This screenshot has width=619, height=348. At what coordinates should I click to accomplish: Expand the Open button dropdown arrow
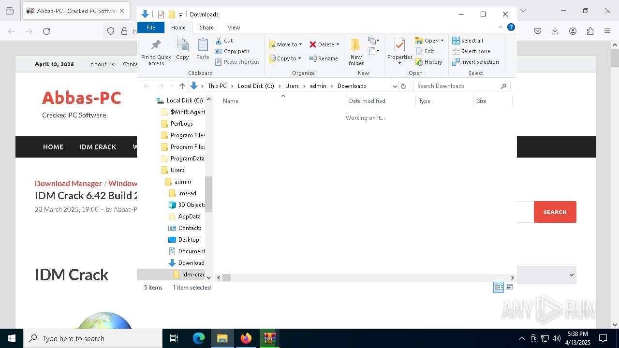[x=442, y=41]
